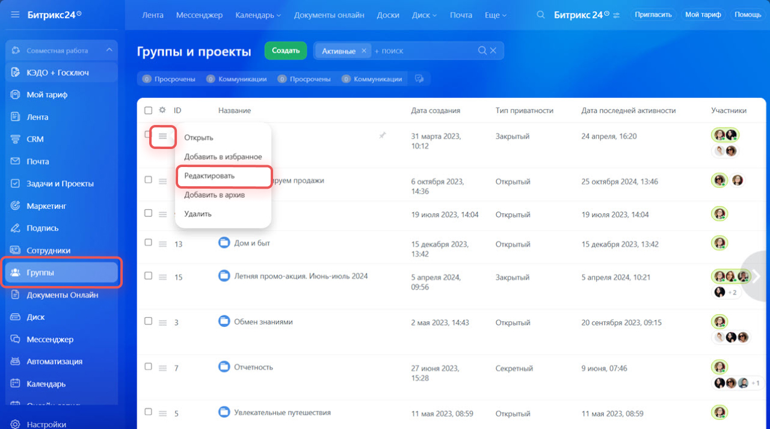Open Документы Онлайн in sidebar
This screenshot has height=429, width=770.
pyautogui.click(x=61, y=295)
